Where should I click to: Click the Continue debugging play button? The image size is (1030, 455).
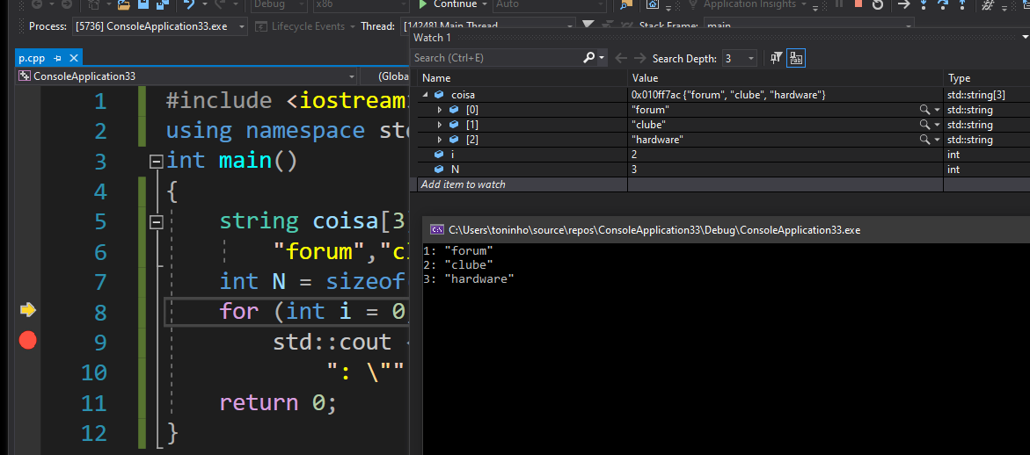click(423, 4)
